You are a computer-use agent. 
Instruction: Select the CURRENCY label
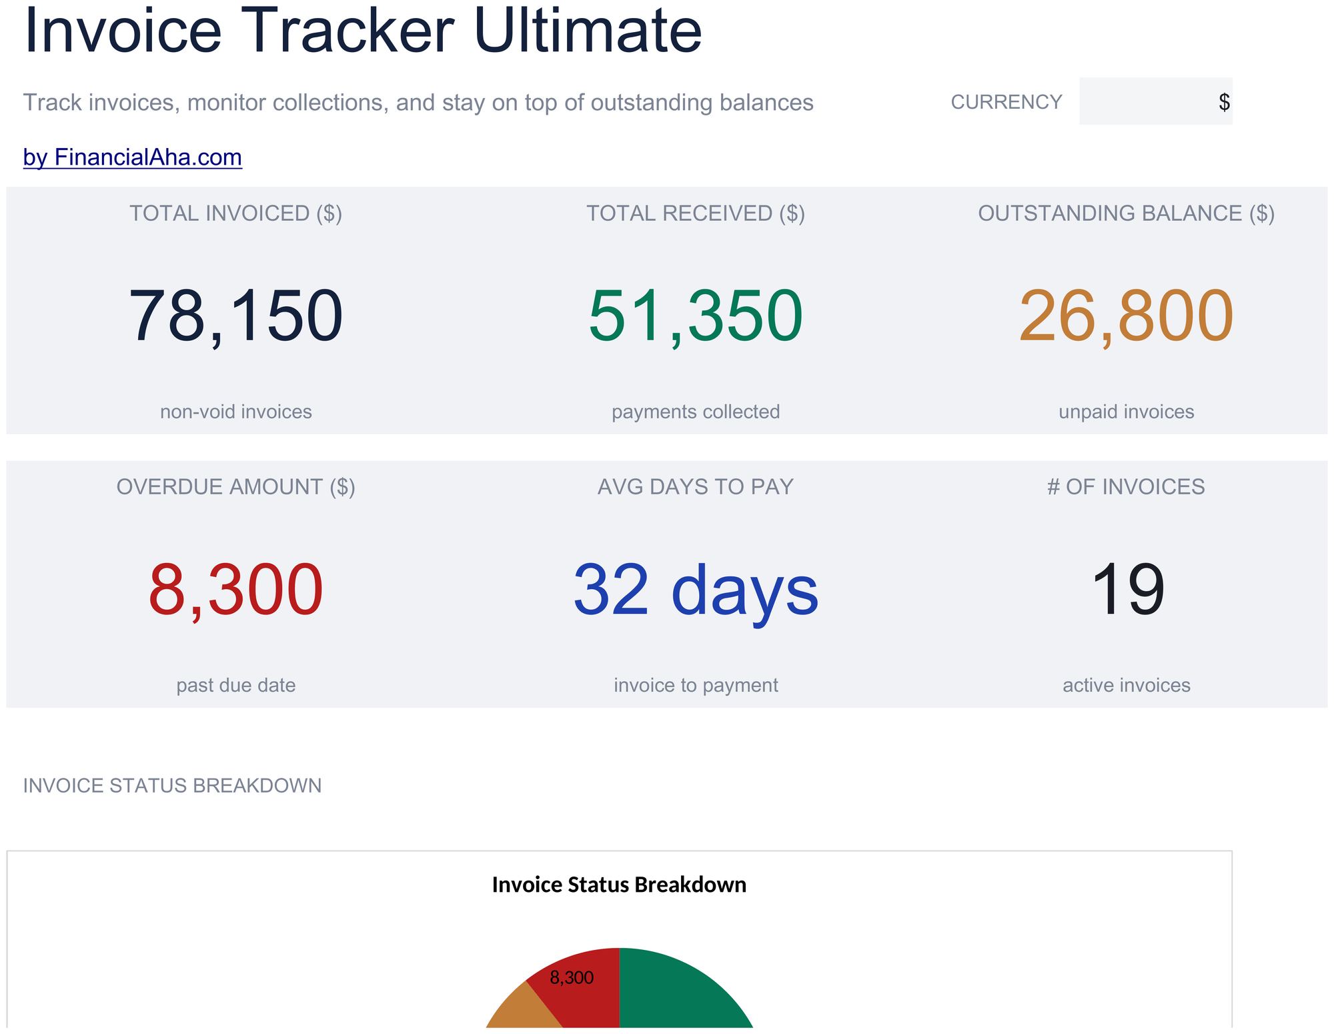click(x=1006, y=102)
